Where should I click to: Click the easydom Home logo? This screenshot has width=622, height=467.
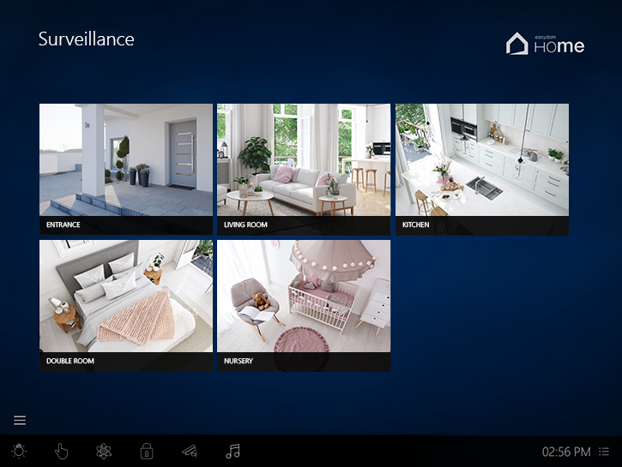pos(545,44)
